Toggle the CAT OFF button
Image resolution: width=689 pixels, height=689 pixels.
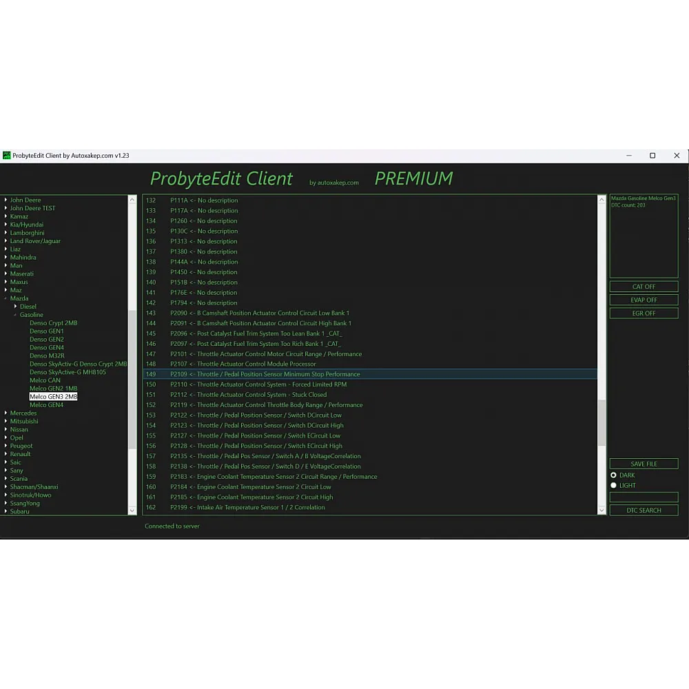pyautogui.click(x=644, y=287)
